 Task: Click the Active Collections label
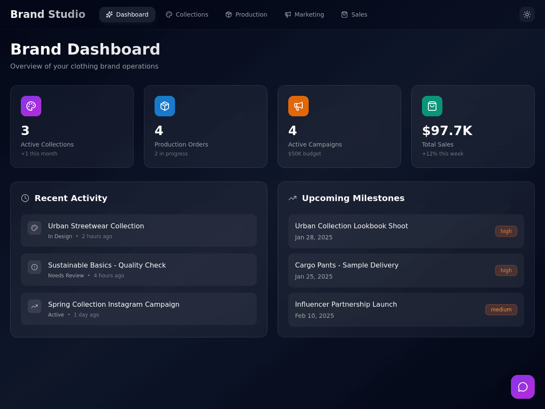coord(47,144)
